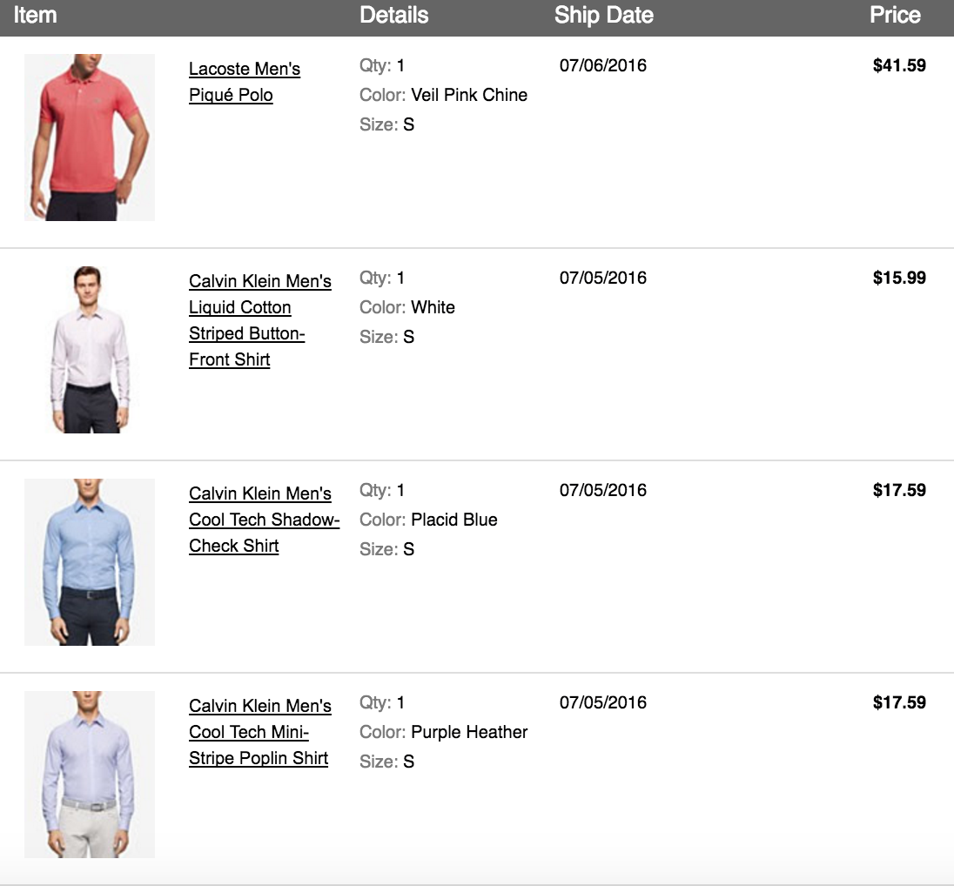Open Calvin Klein Cool Tech Mini-Stripe Poplin link

coord(259,732)
